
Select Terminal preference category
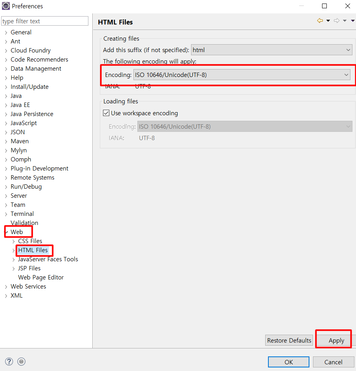click(22, 214)
